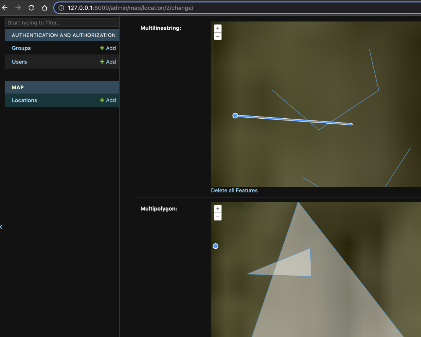Click the browser forward arrow

coord(18,8)
